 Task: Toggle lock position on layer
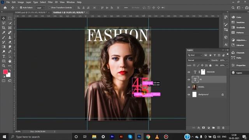pyautogui.click(x=202, y=65)
